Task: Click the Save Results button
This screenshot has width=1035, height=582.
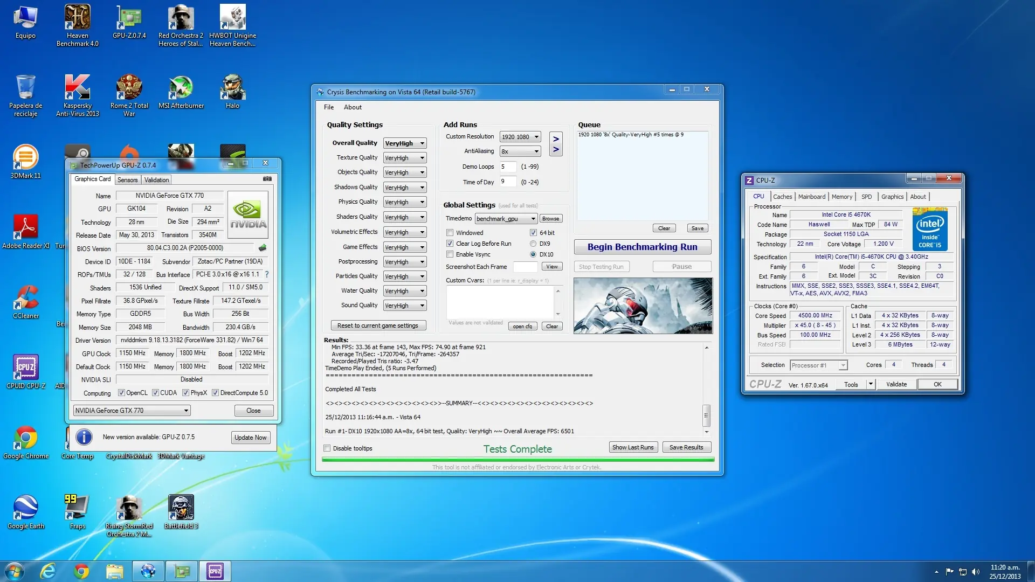Action: 686,447
